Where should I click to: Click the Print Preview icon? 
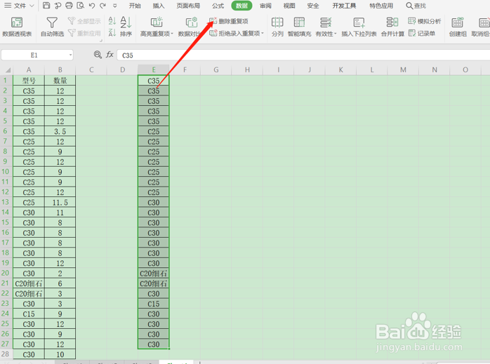(80, 6)
